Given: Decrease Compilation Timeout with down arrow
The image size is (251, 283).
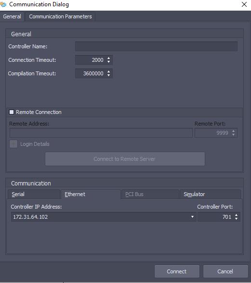Looking at the screenshot, I should pos(108,75).
